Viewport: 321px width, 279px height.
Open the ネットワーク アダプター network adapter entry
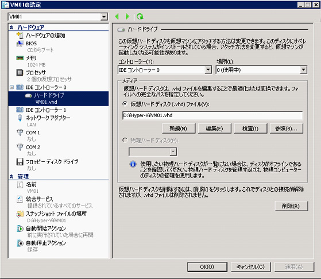pyautogui.click(x=48, y=118)
